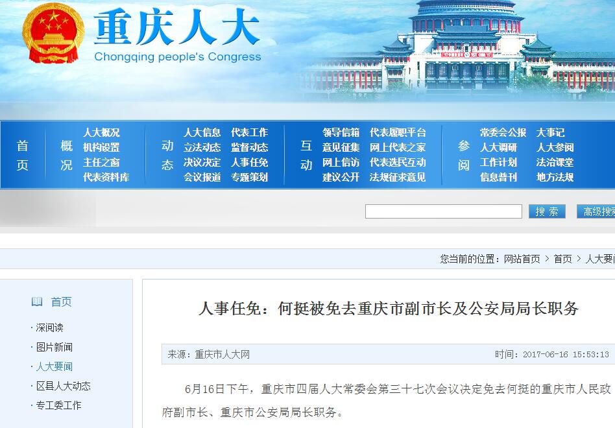Click the book icon beside sidebar 首页
615x428 pixels.
tap(37, 302)
